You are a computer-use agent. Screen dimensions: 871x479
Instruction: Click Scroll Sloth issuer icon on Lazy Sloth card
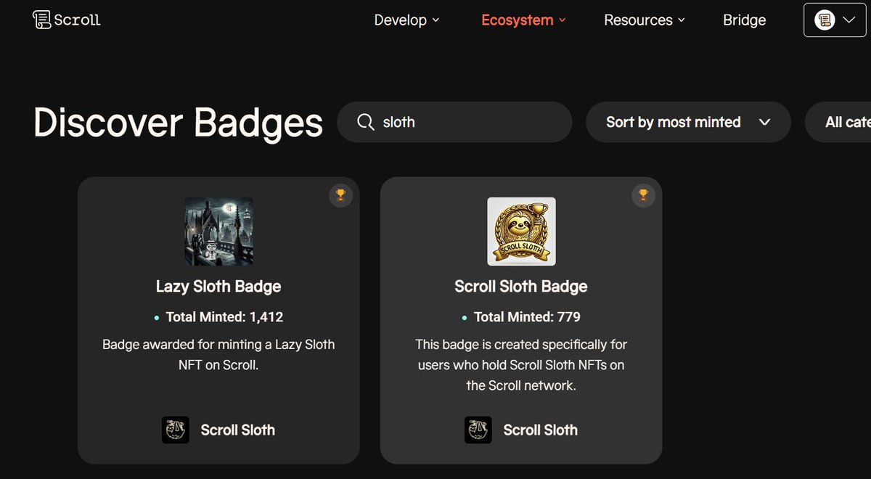coord(176,430)
